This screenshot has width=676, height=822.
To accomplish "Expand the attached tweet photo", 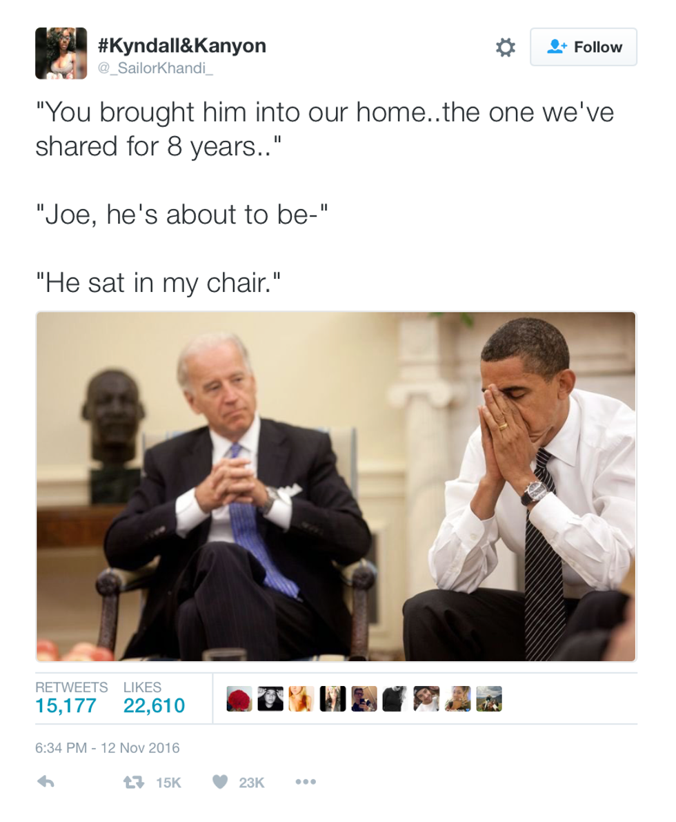I will pos(336,487).
